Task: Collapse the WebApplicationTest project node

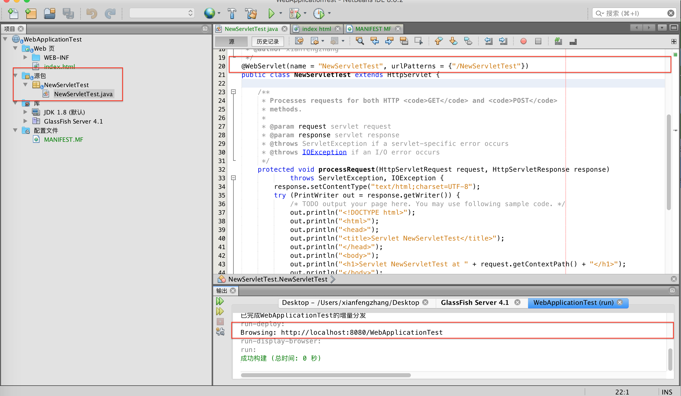Action: pyautogui.click(x=5, y=39)
